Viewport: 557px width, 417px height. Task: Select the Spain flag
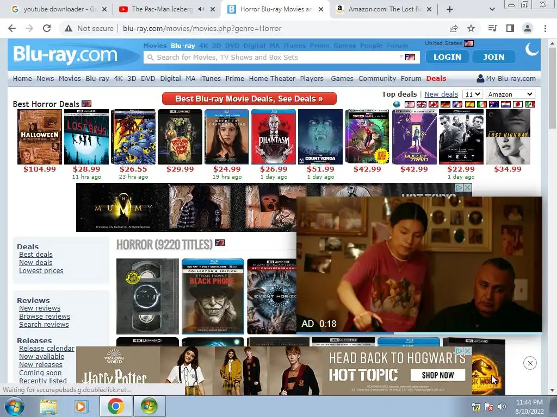[469, 104]
